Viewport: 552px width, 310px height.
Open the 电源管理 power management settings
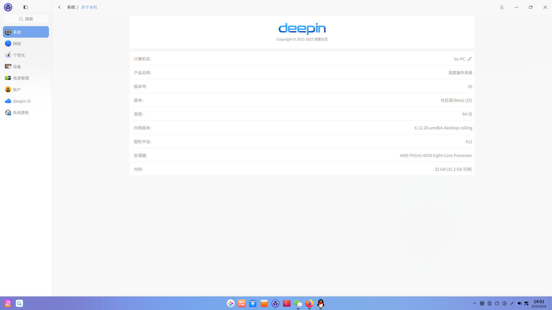[x=26, y=78]
